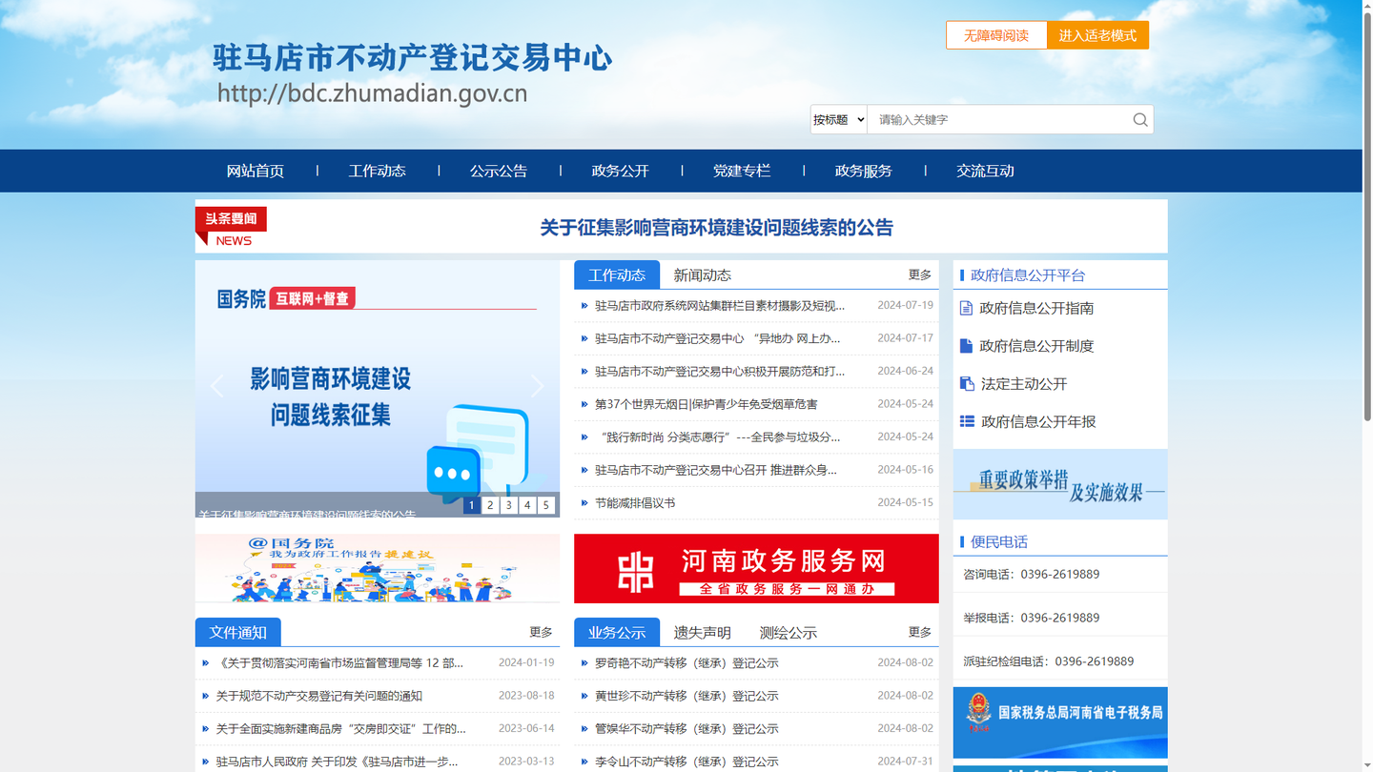Open headline 关于征集影响营商环境建设问题线索的公告
Screen dimensions: 1373x772
point(716,228)
